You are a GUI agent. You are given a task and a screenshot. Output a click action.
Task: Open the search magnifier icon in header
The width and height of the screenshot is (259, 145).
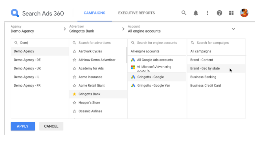(x=184, y=13)
